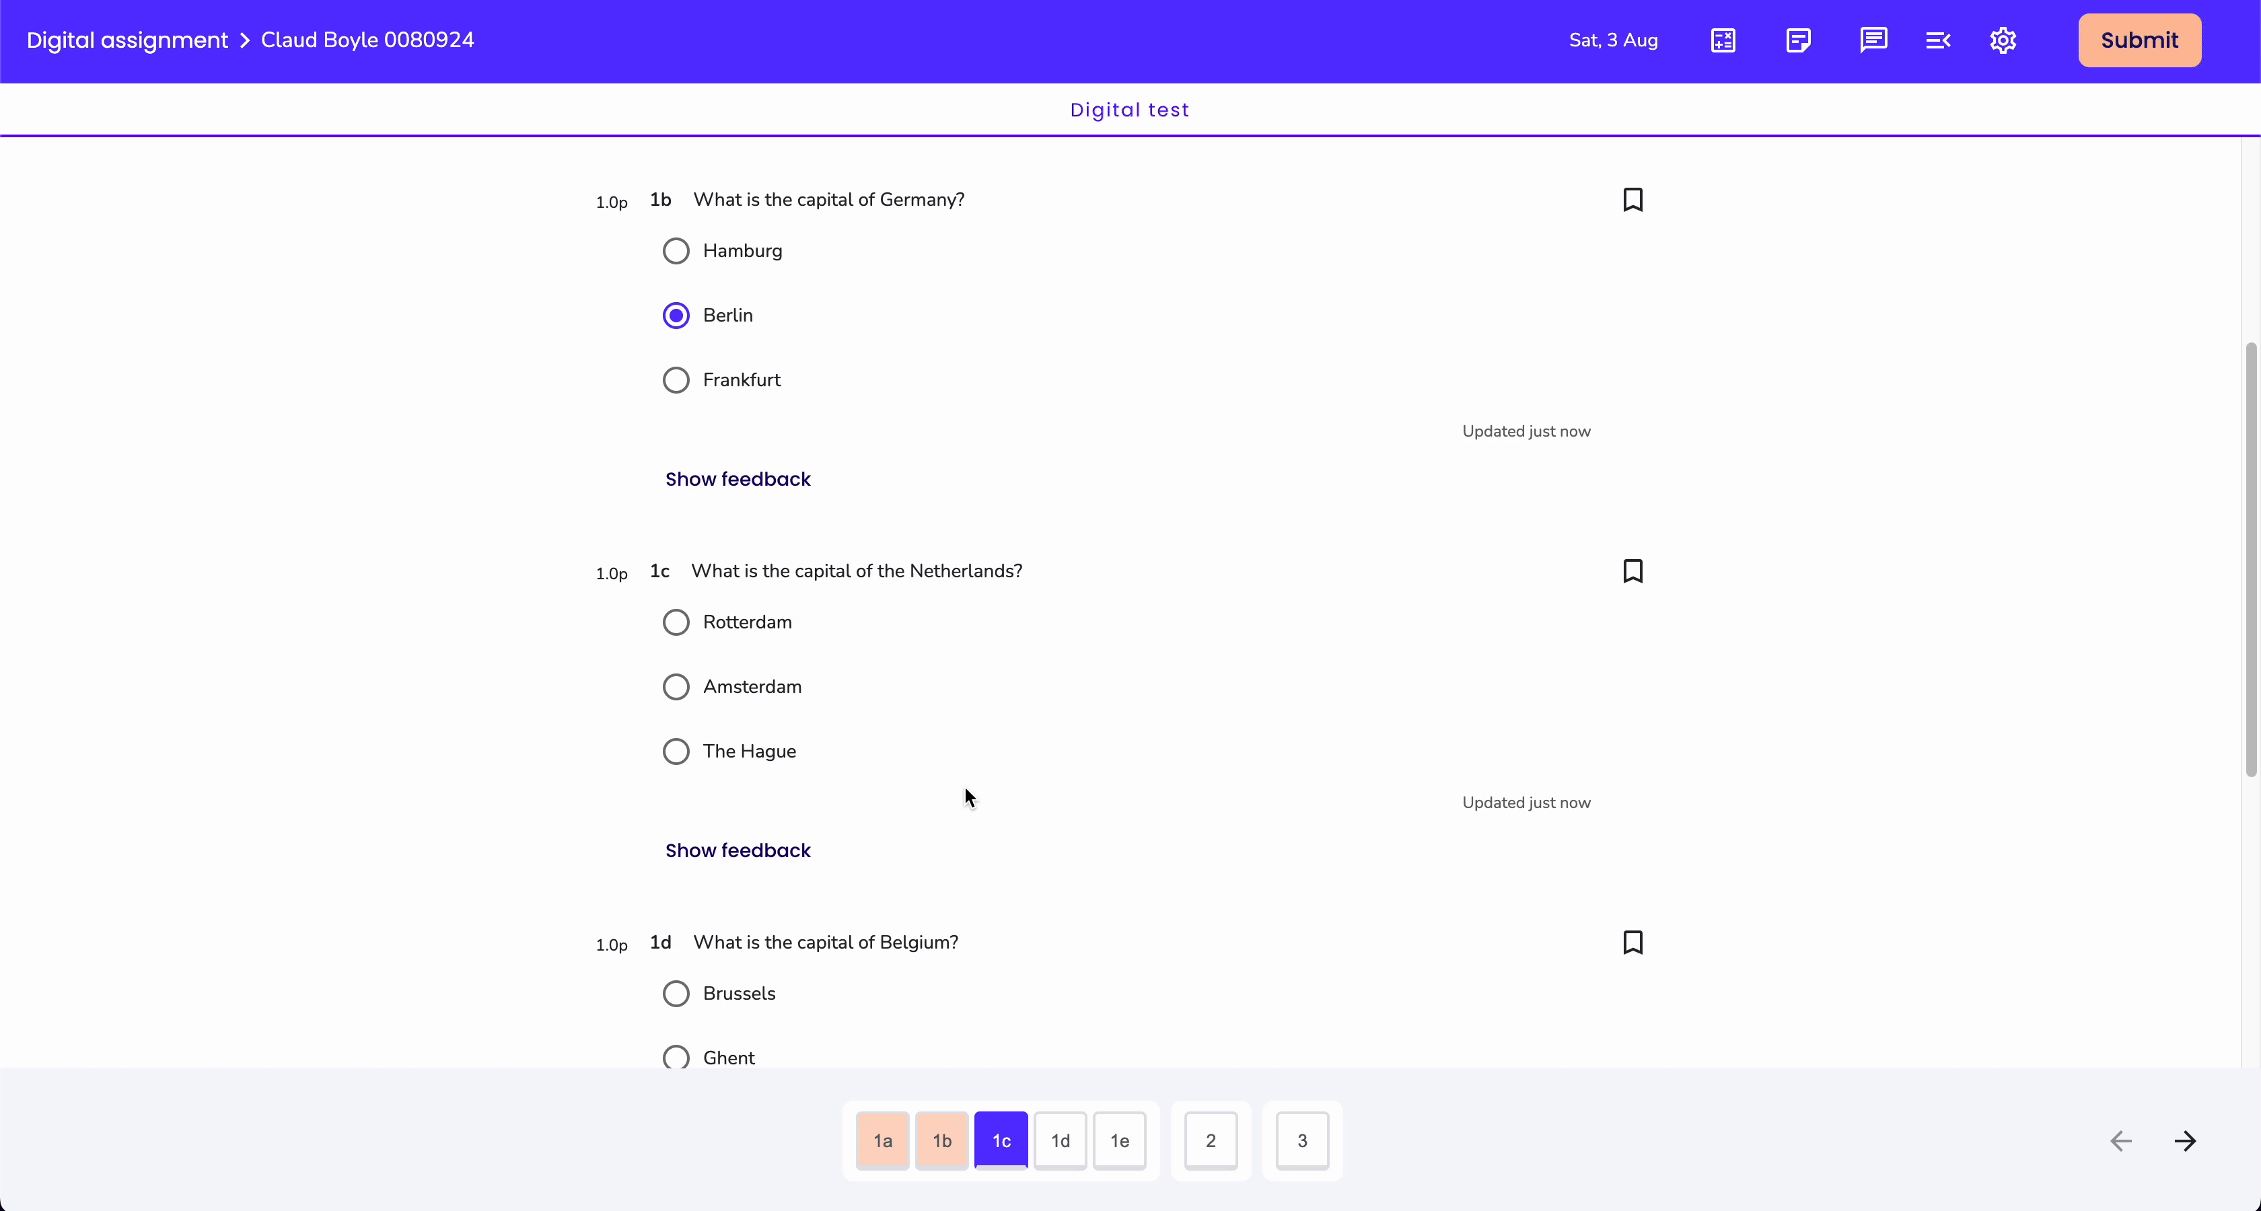Show feedback for question 1c

[x=738, y=850]
